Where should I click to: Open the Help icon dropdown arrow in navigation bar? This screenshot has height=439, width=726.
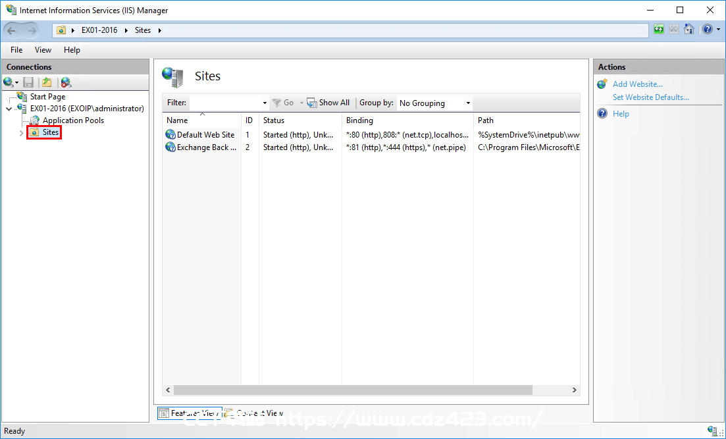click(719, 30)
